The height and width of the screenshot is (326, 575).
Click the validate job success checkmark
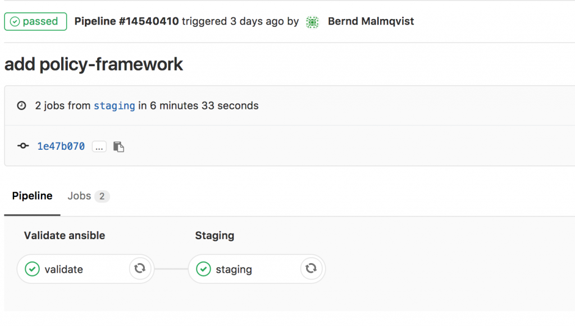tap(32, 269)
